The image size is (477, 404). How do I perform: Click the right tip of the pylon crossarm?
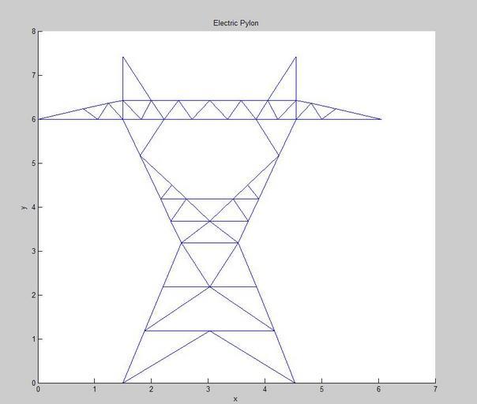(381, 119)
